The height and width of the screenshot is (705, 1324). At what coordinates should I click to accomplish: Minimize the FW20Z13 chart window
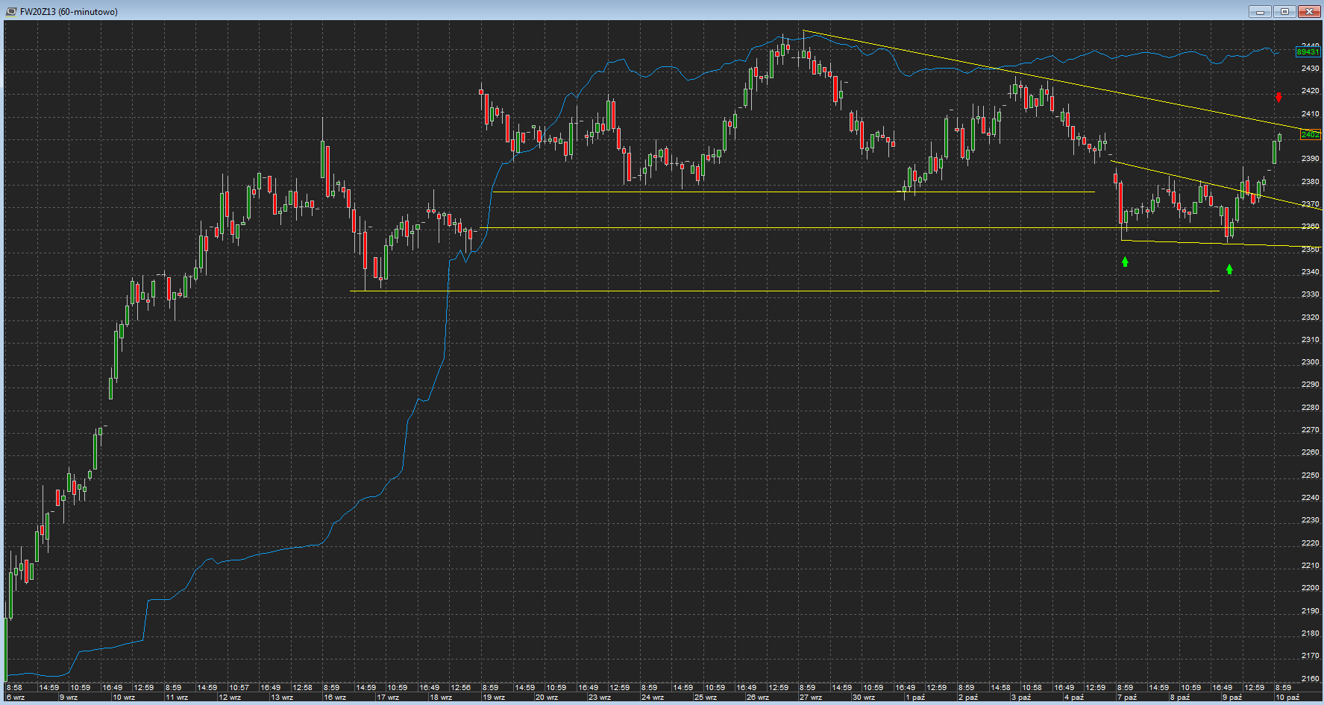coord(1261,11)
